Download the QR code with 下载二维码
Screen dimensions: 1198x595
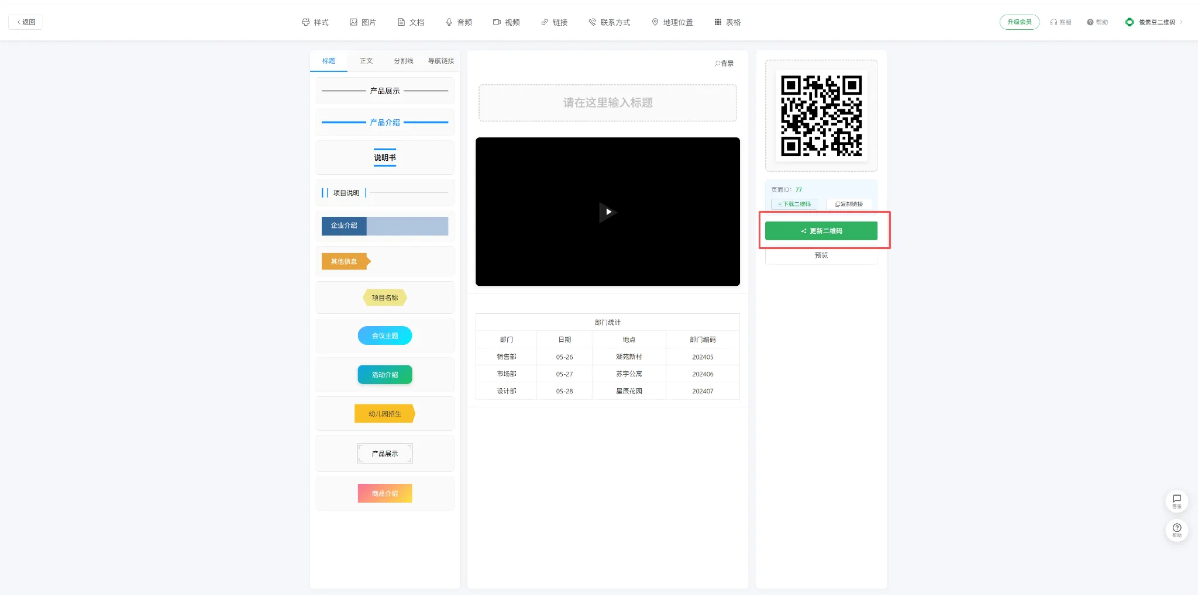pyautogui.click(x=794, y=204)
